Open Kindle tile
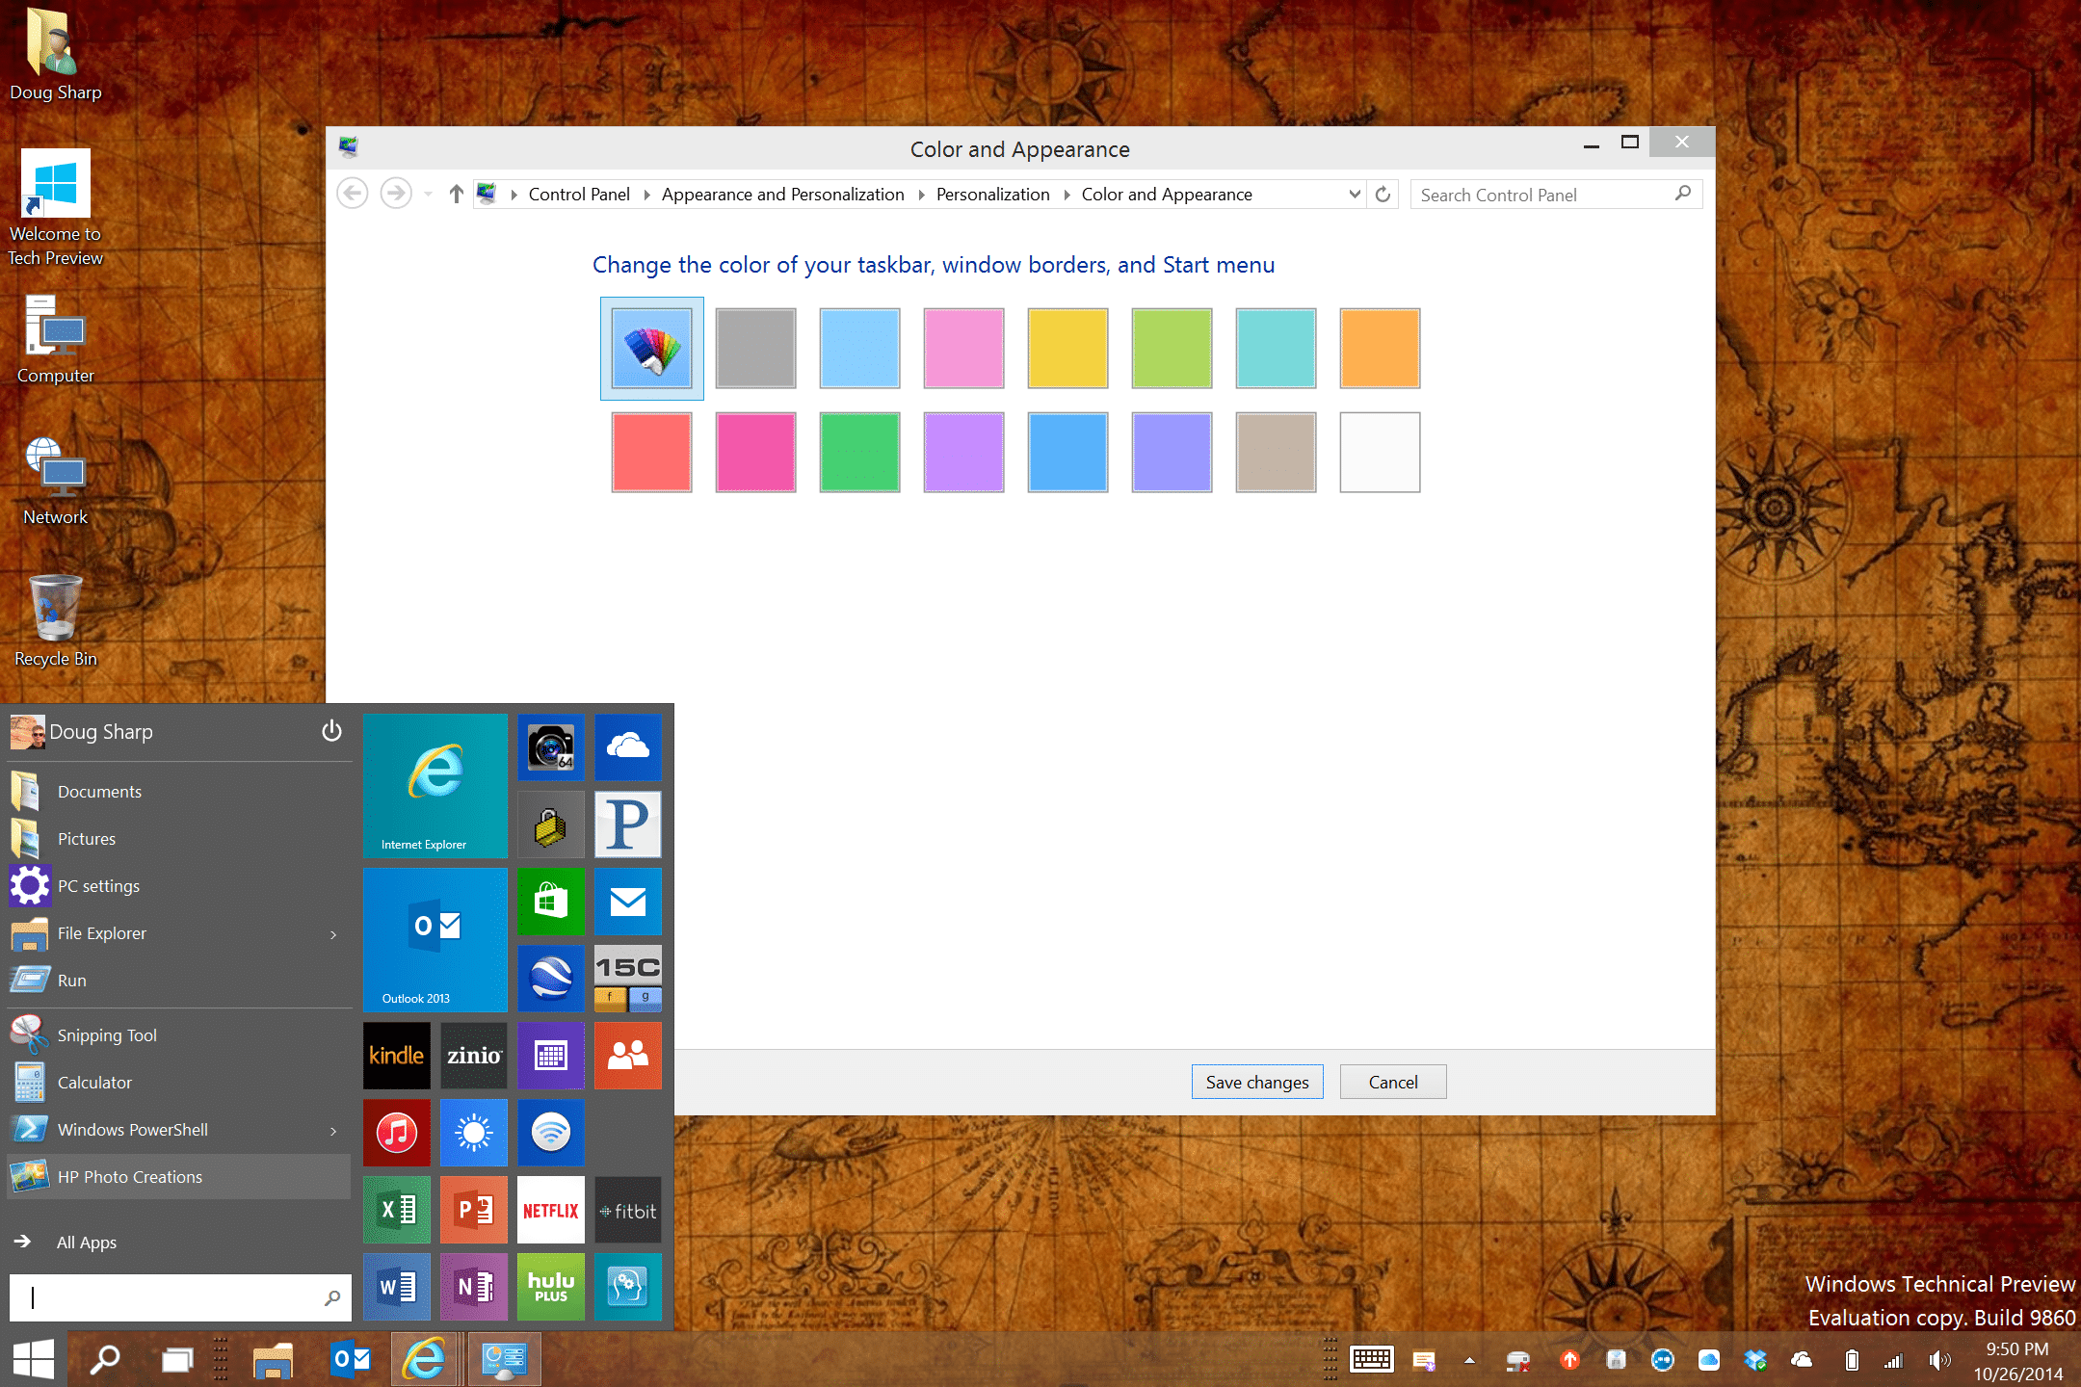This screenshot has height=1387, width=2081. pyautogui.click(x=396, y=1056)
